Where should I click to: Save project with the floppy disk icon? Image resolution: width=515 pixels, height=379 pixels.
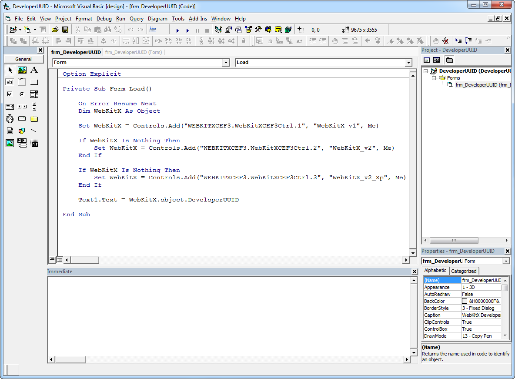click(x=65, y=30)
